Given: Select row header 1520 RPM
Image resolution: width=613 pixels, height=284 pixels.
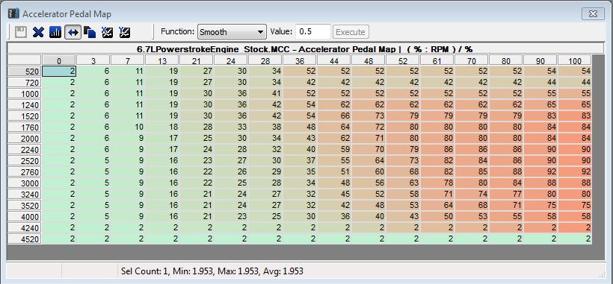Looking at the screenshot, I should click(24, 116).
